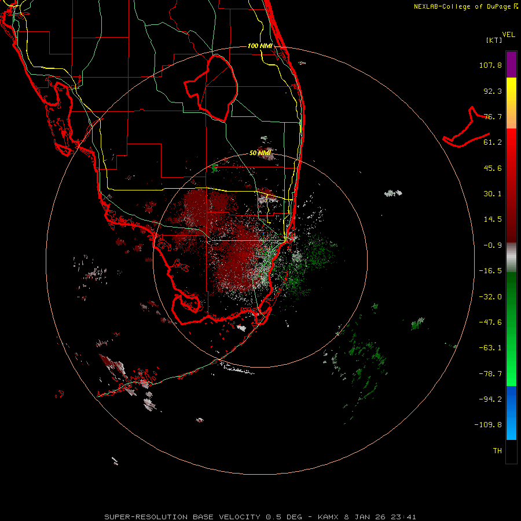Click the 50 NMI range ring label
The width and height of the screenshot is (521, 521).
coord(260,153)
